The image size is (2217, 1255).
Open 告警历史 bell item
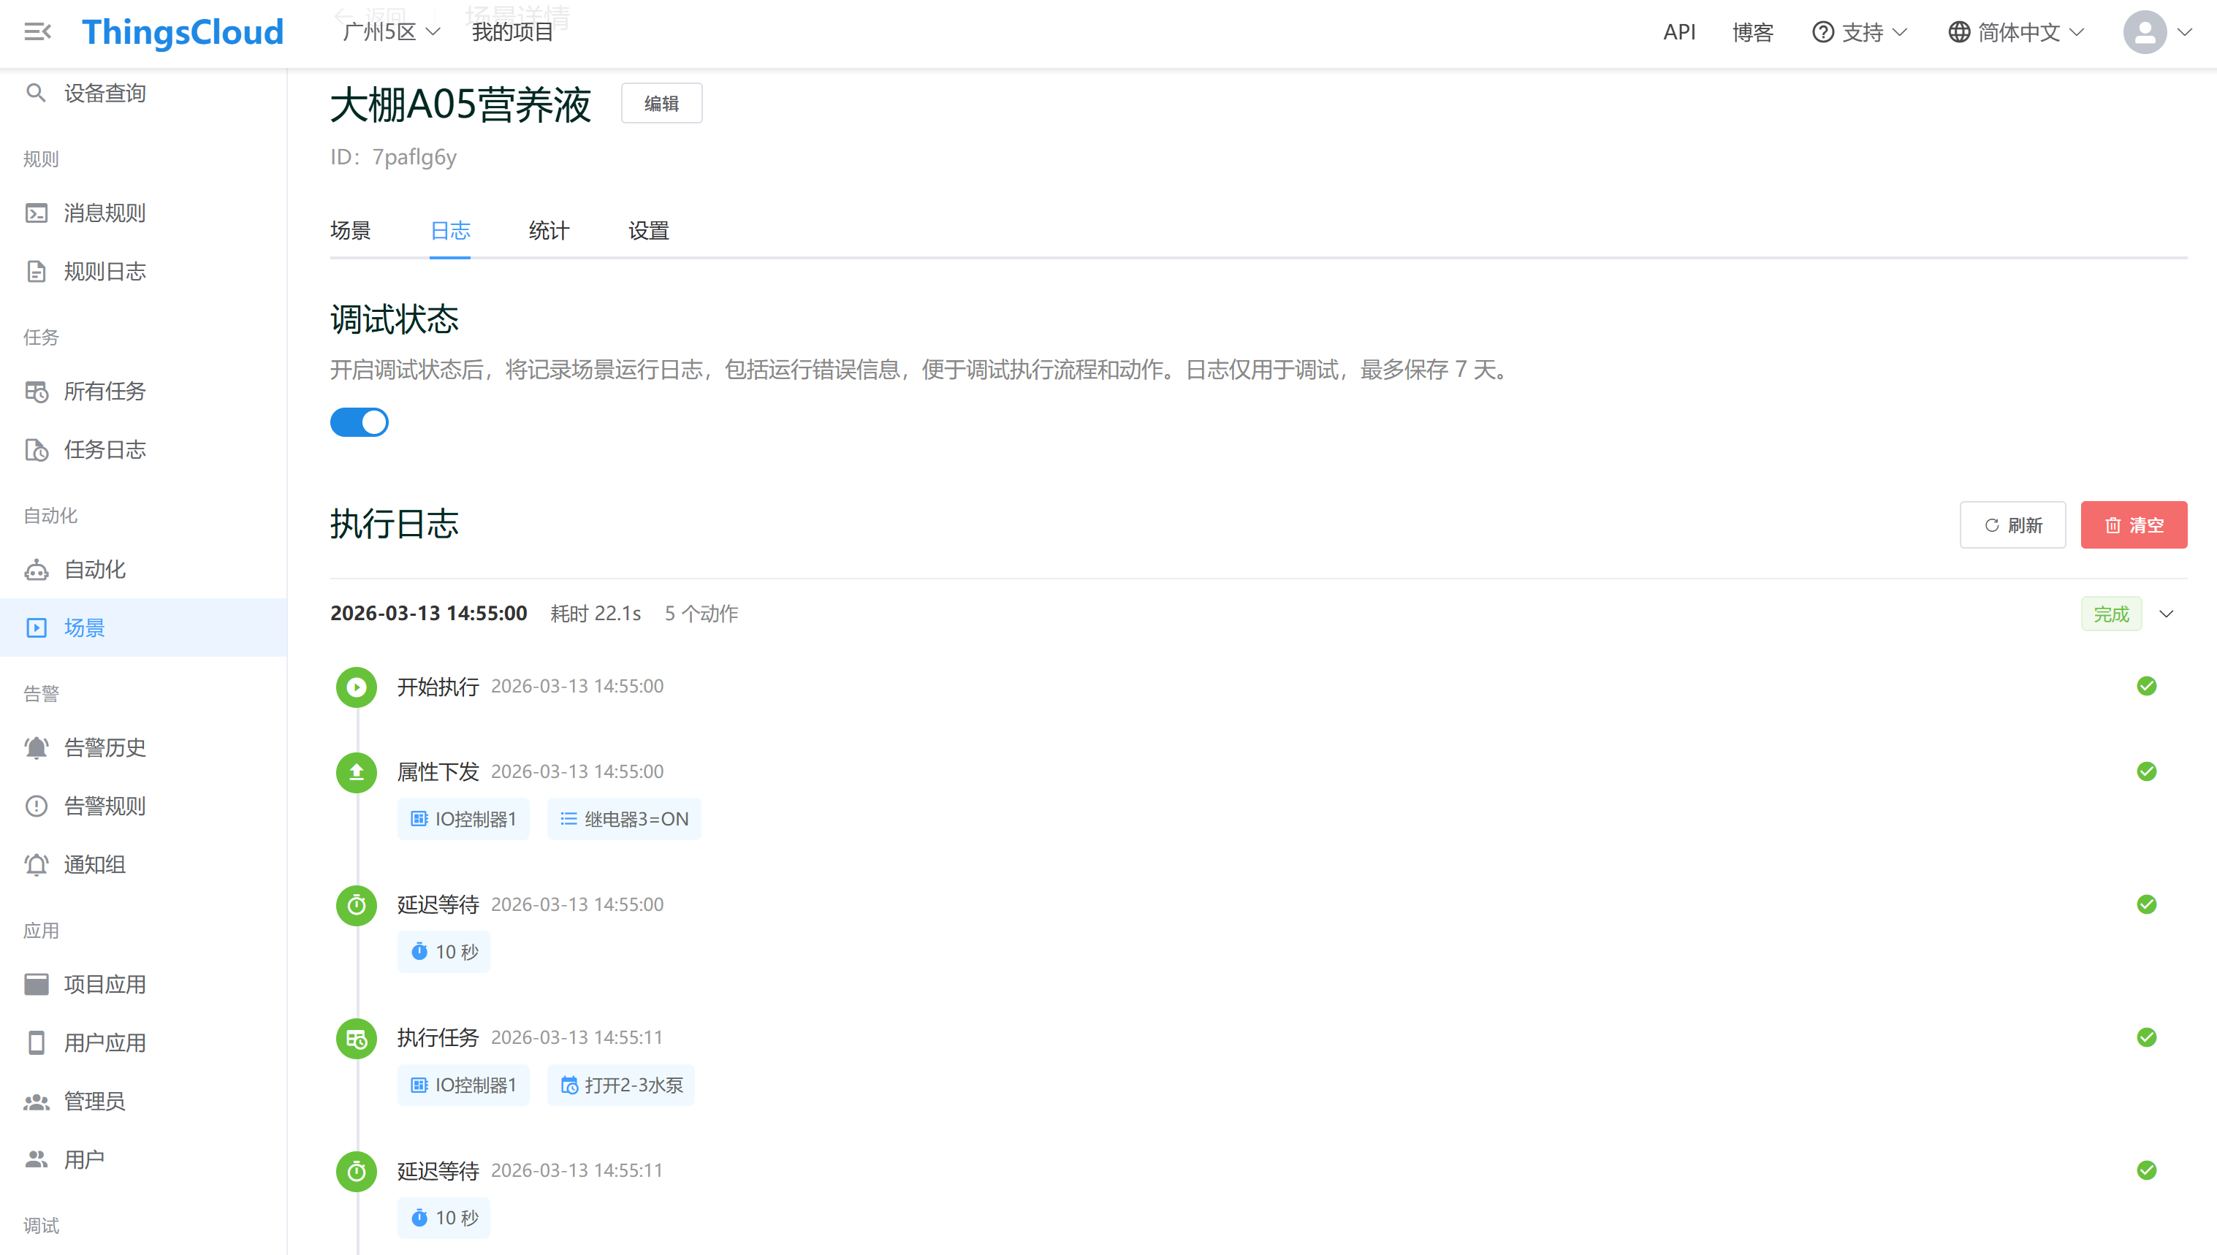coord(104,747)
